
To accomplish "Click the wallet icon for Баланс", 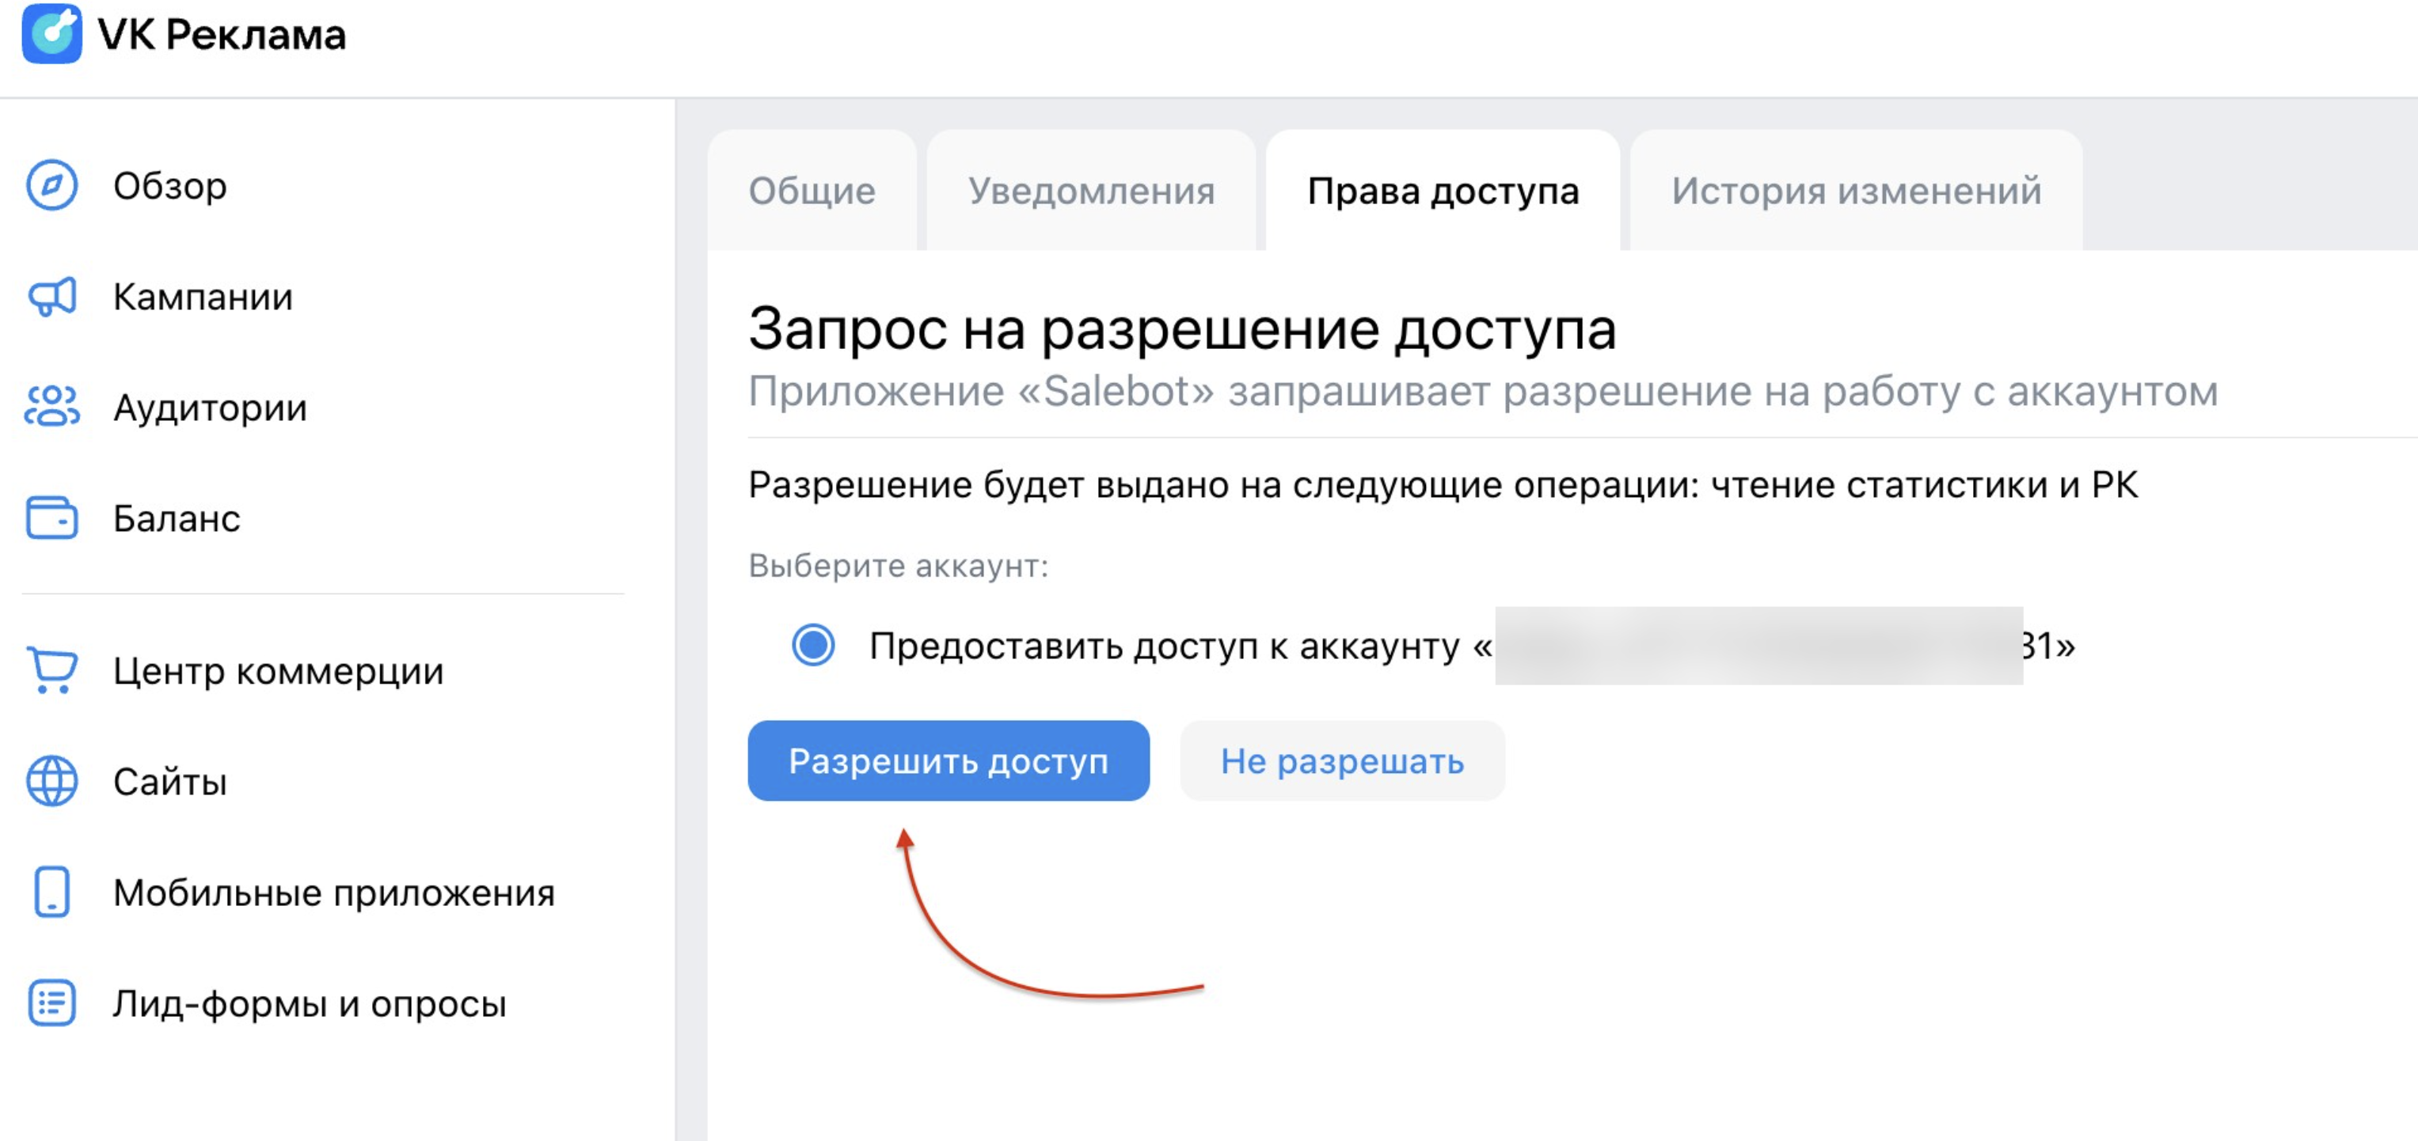I will pyautogui.click(x=51, y=518).
